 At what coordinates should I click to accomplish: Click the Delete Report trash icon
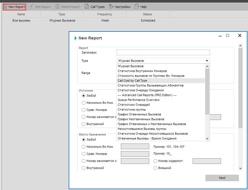(x=58, y=7)
